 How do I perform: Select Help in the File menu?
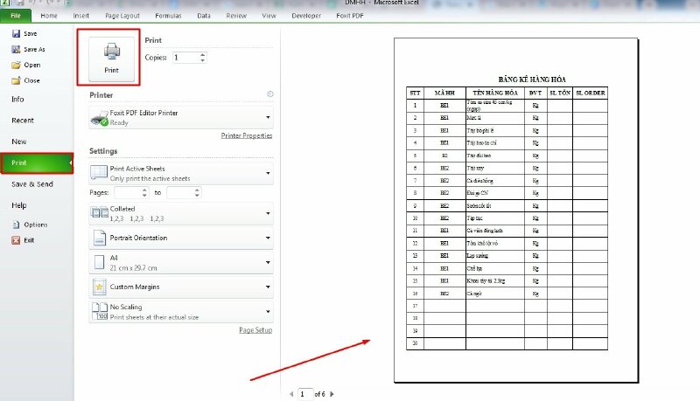(18, 205)
